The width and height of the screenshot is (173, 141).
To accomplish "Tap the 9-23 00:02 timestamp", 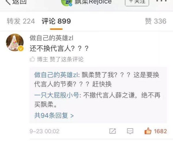I will [x=44, y=131].
